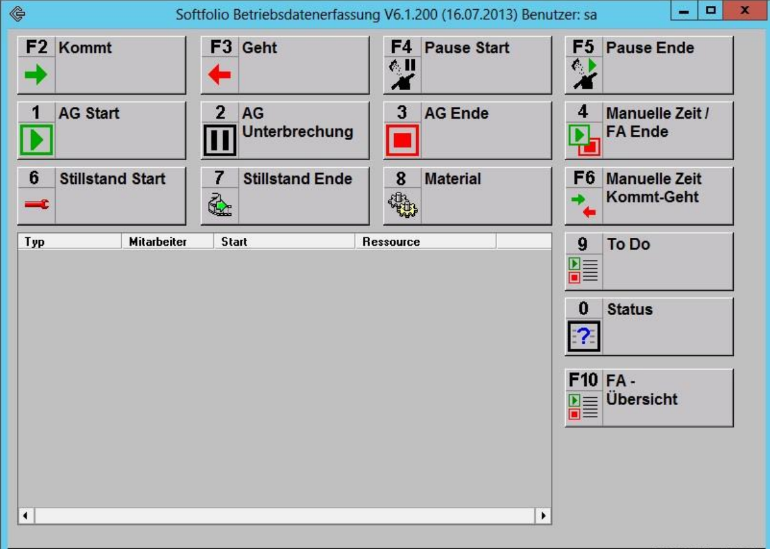Image resolution: width=770 pixels, height=549 pixels.
Task: Click the Ressource column header
Action: point(425,242)
